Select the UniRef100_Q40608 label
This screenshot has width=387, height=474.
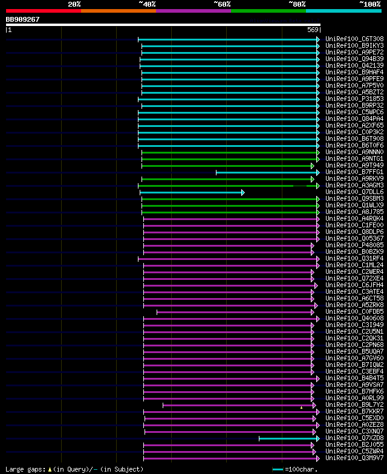(354, 318)
